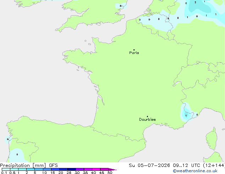Screen dimensions: 225x174
Task: Click the Dourbies city label
Action: tap(147, 119)
